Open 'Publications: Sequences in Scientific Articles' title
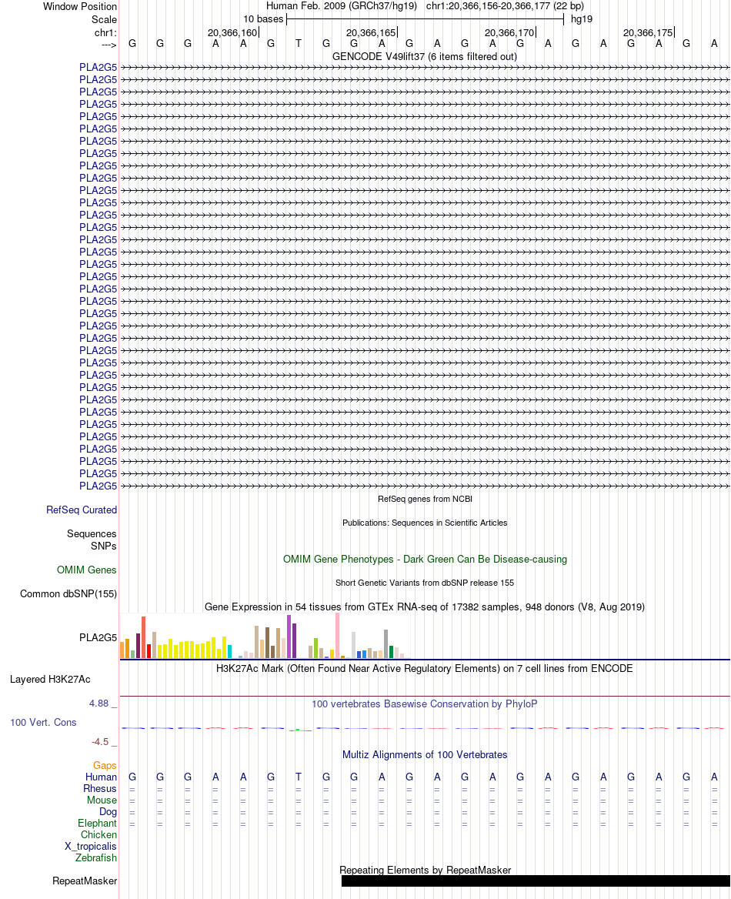Viewport: 731px width, 899px height. tap(425, 523)
